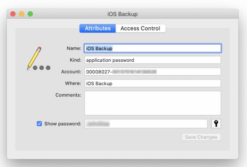Screen dimensions: 247x167
Task: Click the Where field containing iOS Backup
Action: coord(153,83)
